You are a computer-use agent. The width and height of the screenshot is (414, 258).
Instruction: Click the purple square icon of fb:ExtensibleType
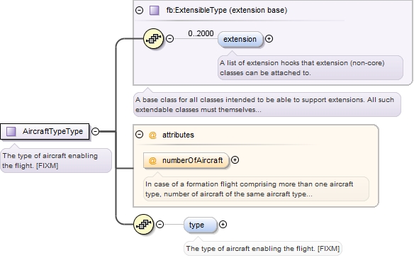pos(155,11)
